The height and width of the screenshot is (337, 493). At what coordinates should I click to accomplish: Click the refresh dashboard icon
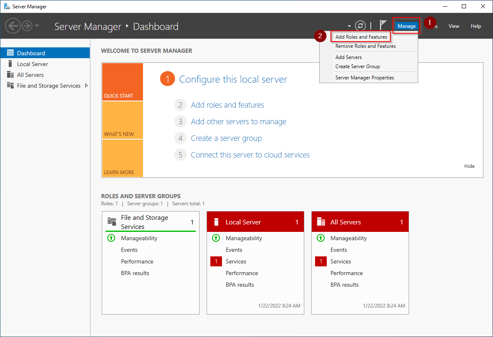click(x=360, y=26)
